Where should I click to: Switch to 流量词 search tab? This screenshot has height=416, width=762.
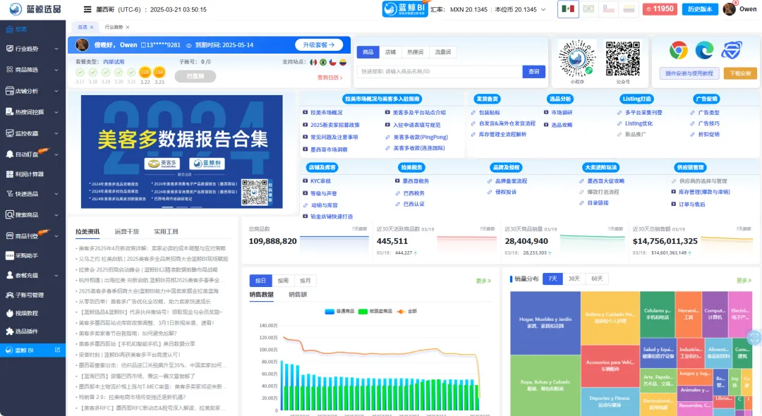(x=442, y=52)
